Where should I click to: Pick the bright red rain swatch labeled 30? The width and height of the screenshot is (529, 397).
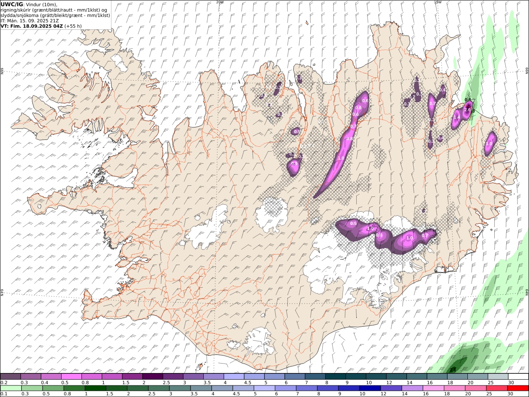coord(518,388)
